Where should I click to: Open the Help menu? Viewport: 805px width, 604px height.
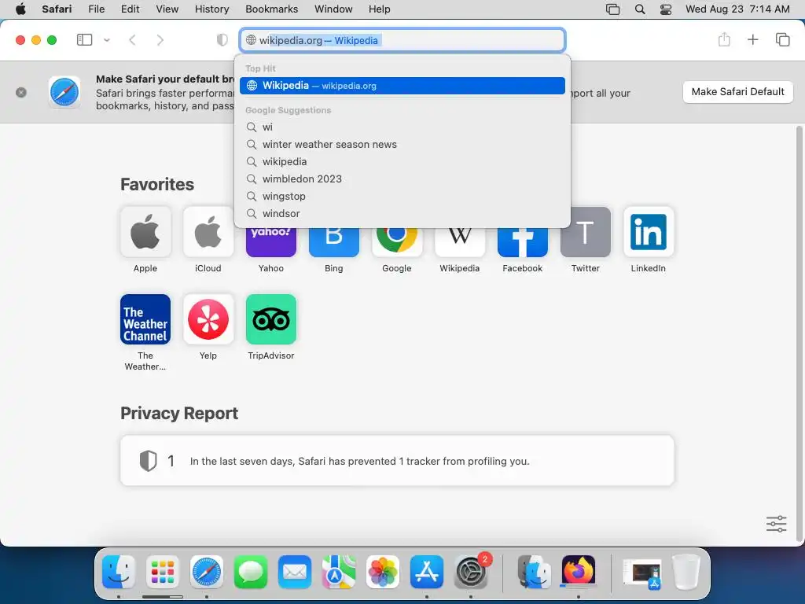380,9
